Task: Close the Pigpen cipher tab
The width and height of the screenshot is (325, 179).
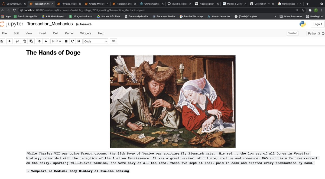Action: (x=218, y=4)
